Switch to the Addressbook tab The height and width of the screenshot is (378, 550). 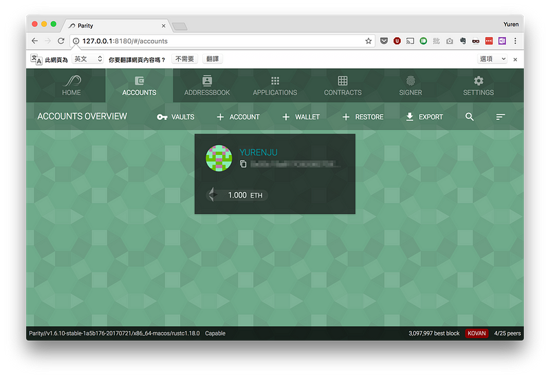(x=207, y=86)
